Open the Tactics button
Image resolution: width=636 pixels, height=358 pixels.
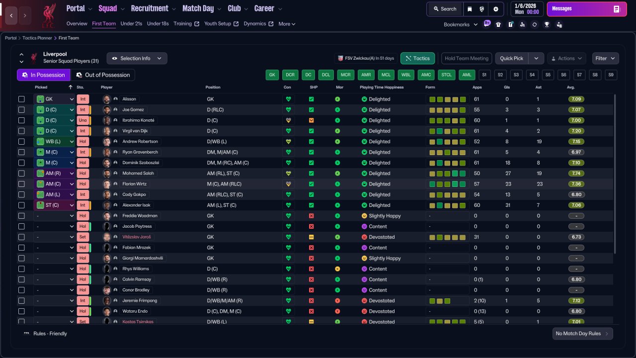(418, 58)
